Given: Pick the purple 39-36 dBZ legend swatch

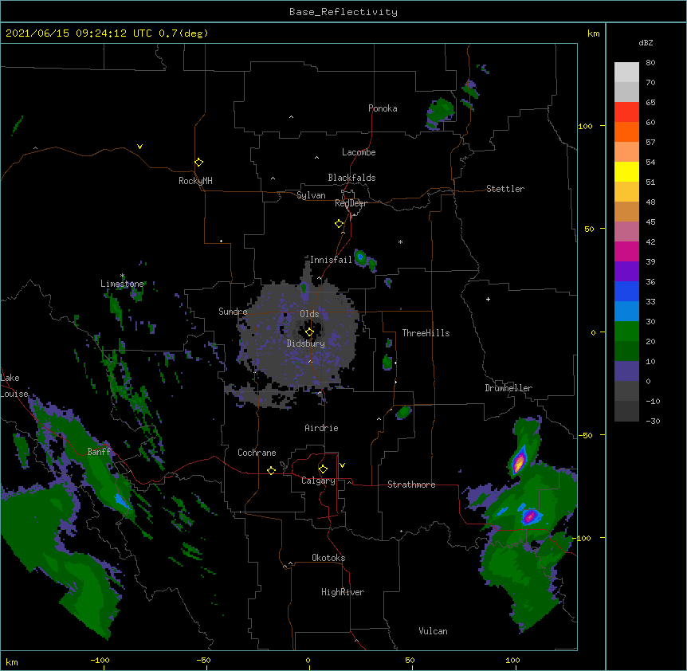Looking at the screenshot, I should (x=626, y=272).
